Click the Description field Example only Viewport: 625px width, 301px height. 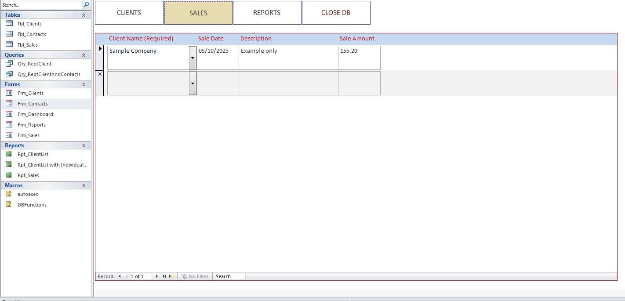pos(288,58)
